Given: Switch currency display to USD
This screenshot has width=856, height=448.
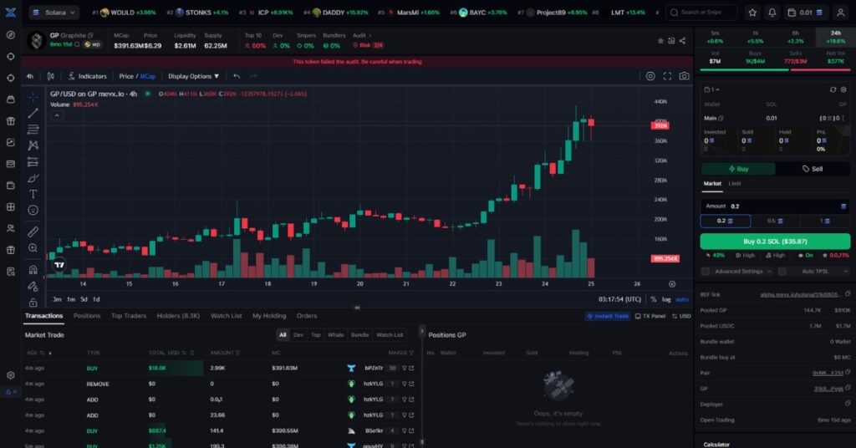Looking at the screenshot, I should pyautogui.click(x=681, y=316).
